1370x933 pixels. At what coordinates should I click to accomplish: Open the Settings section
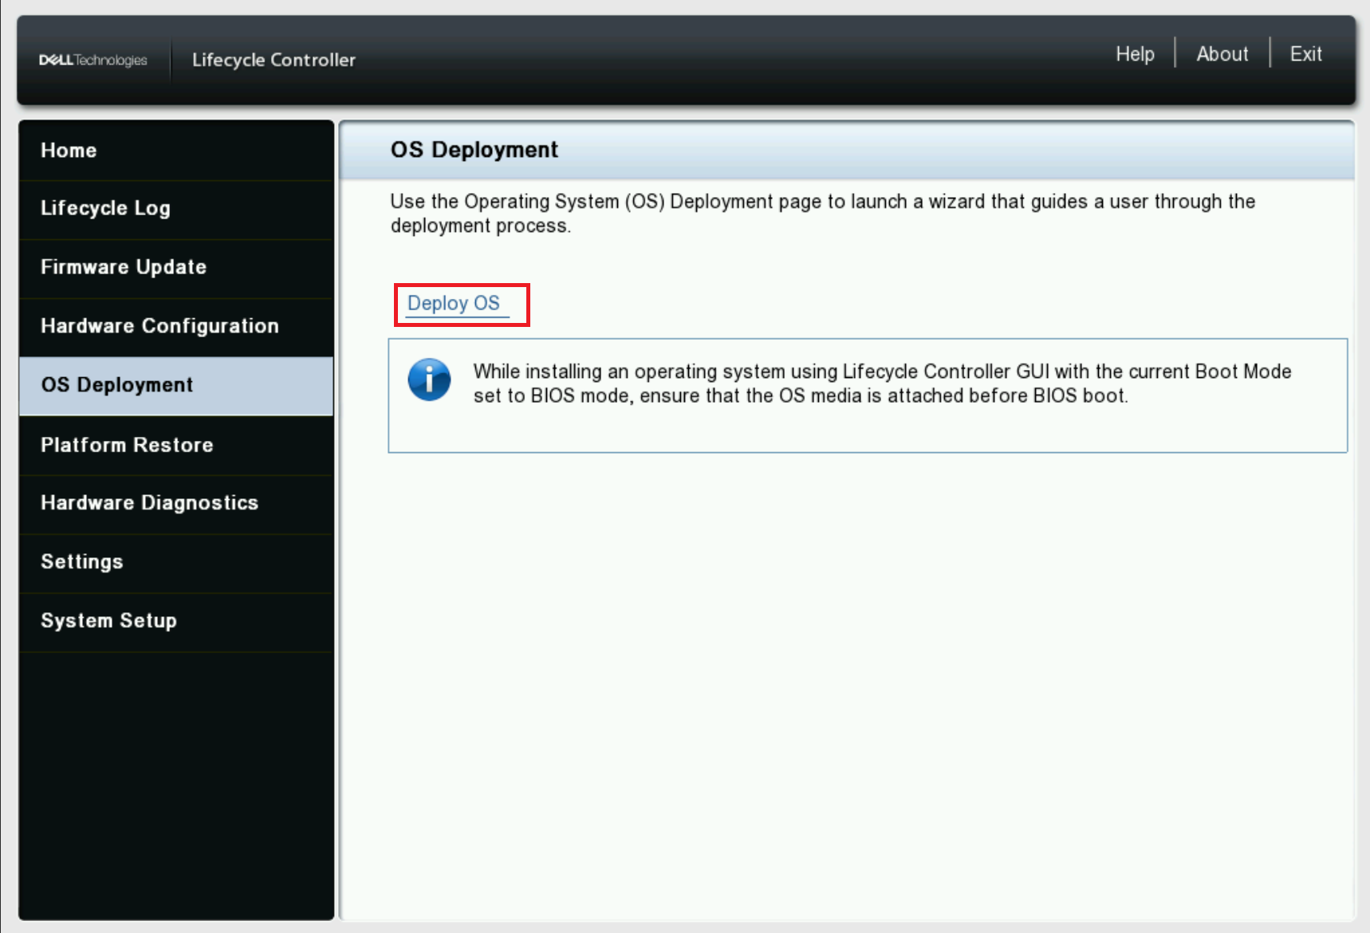(81, 561)
